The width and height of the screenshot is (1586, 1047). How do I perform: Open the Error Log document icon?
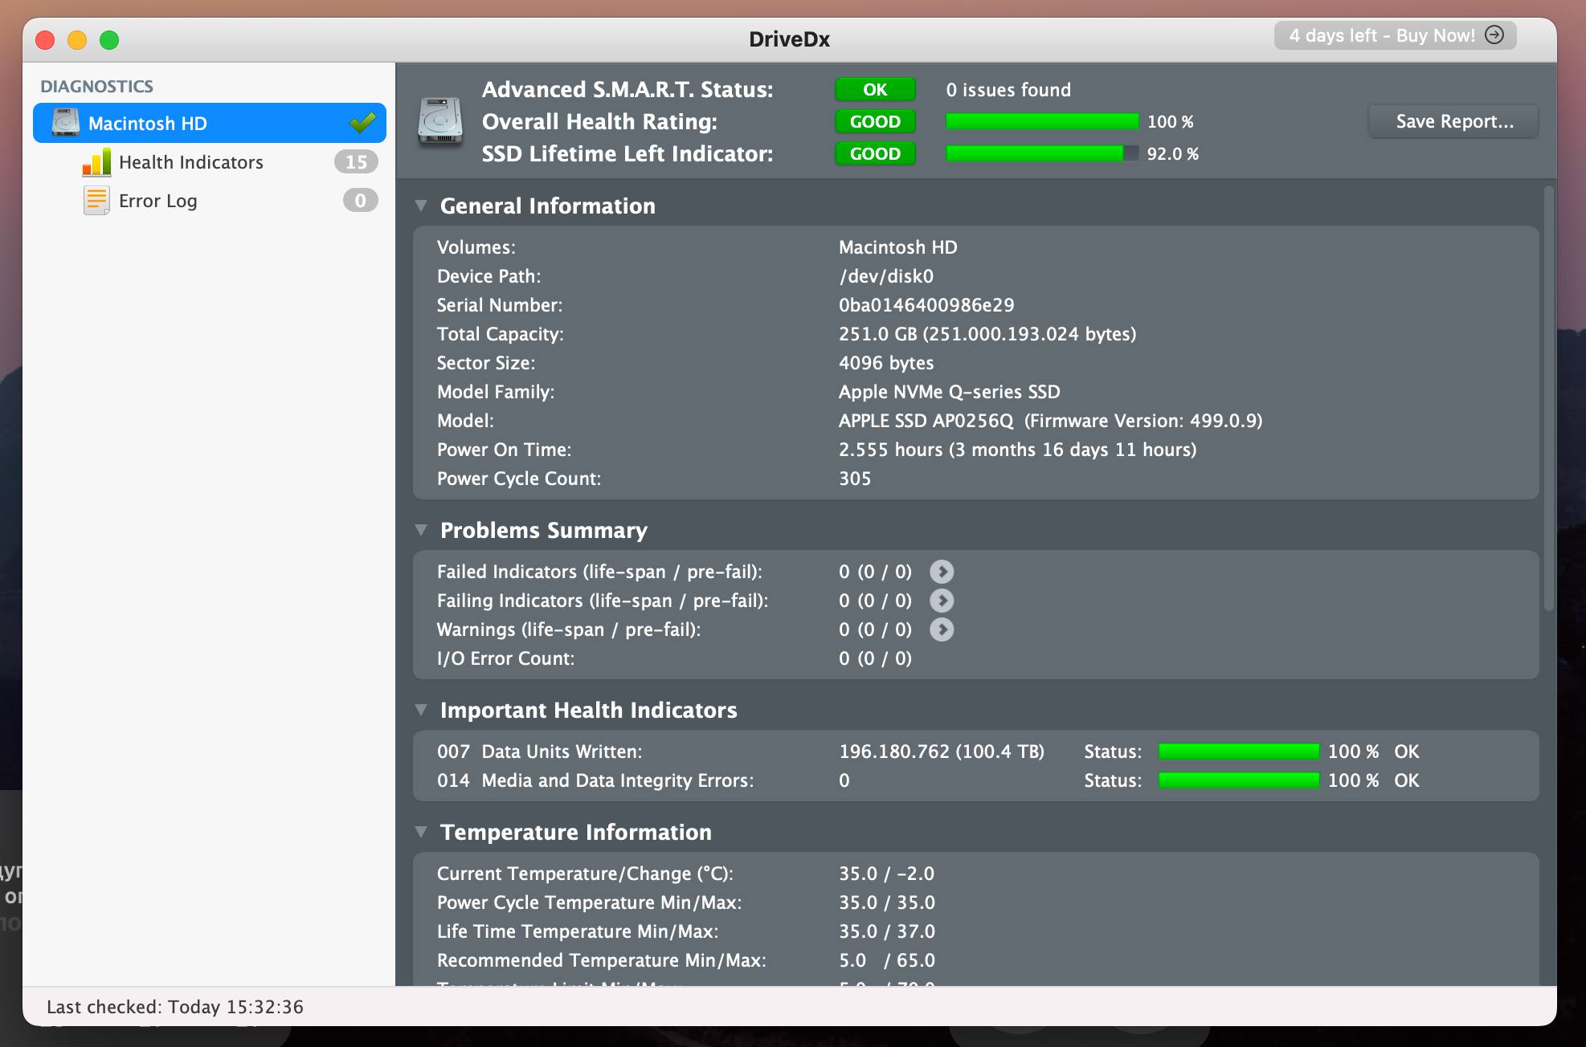pos(96,201)
